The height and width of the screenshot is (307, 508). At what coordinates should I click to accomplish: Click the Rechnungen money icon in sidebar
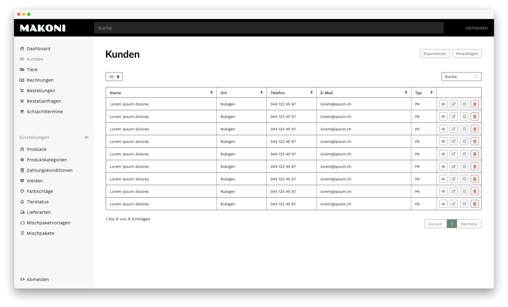coord(22,80)
